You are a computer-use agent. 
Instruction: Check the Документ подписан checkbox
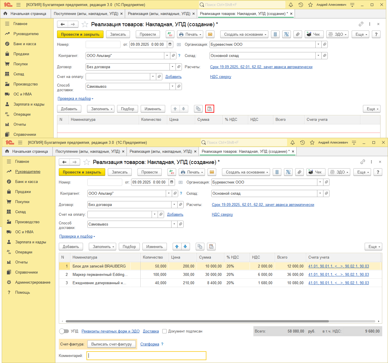(165, 331)
